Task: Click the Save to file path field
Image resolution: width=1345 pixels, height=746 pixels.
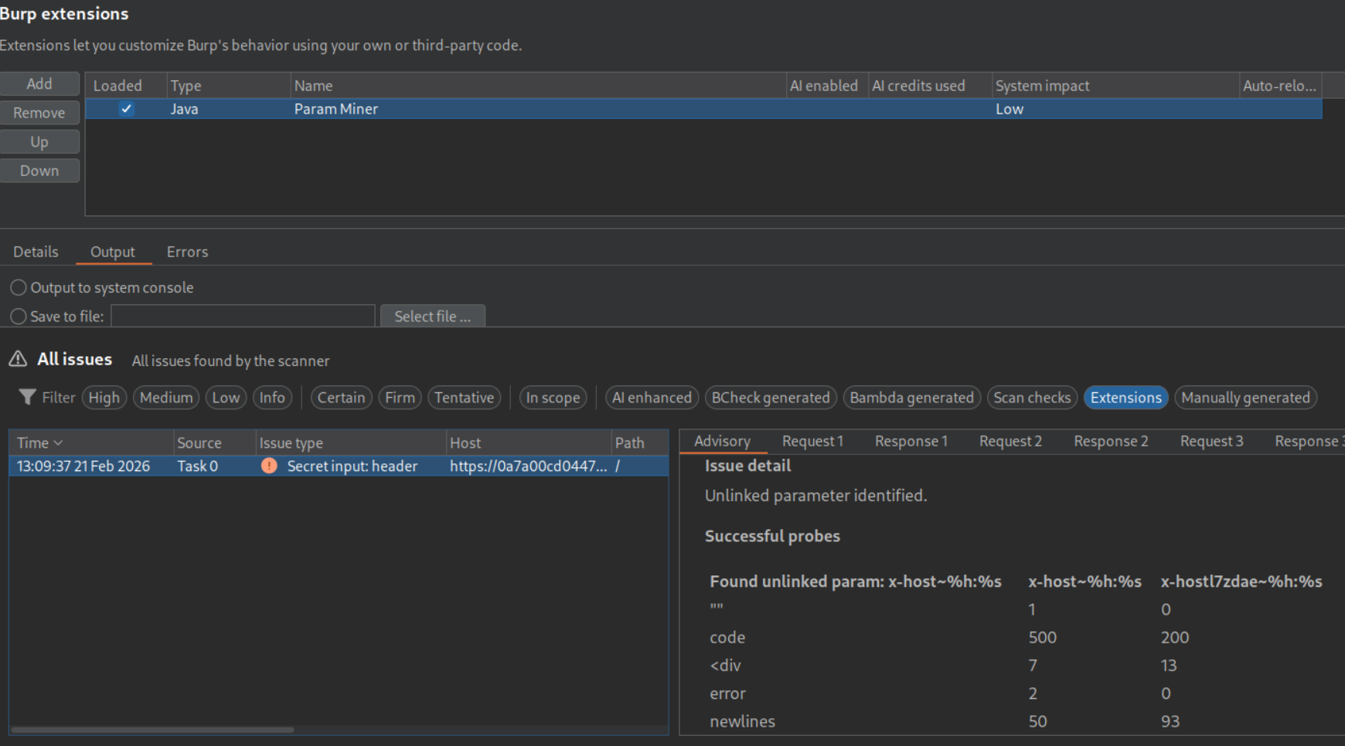Action: 243,316
